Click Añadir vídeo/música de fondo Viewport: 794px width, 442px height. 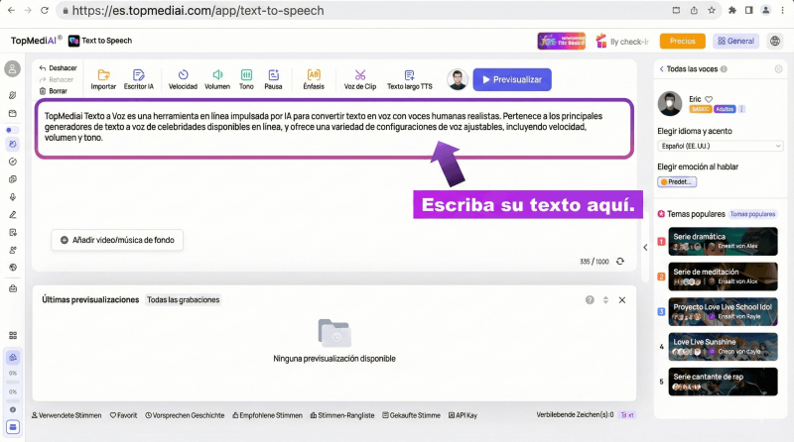click(117, 240)
